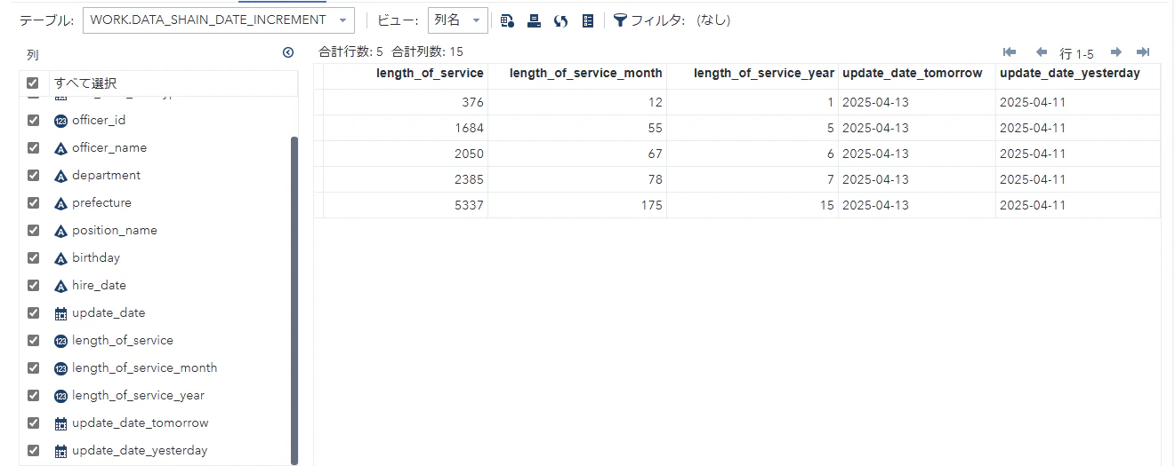1175x466 pixels.
Task: Uncheck the hire_date column checkbox
Action: coord(33,285)
